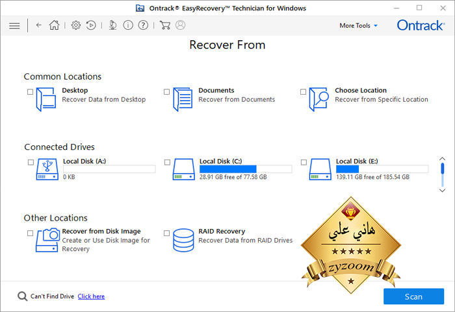Image resolution: width=455 pixels, height=312 pixels.
Task: Click the Local Disk (E:) drive icon
Action: (320, 169)
